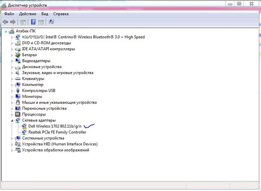The height and width of the screenshot is (191, 261).
Task: Select Устройства обработки изображений label
Action: 56,150
